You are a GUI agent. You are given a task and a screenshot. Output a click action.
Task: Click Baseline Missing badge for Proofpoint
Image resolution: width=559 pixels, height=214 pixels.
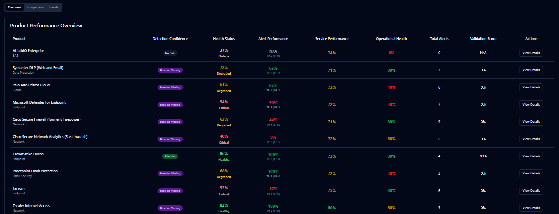170,173
